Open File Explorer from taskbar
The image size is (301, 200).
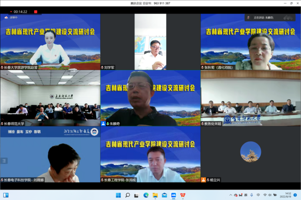point(155,194)
